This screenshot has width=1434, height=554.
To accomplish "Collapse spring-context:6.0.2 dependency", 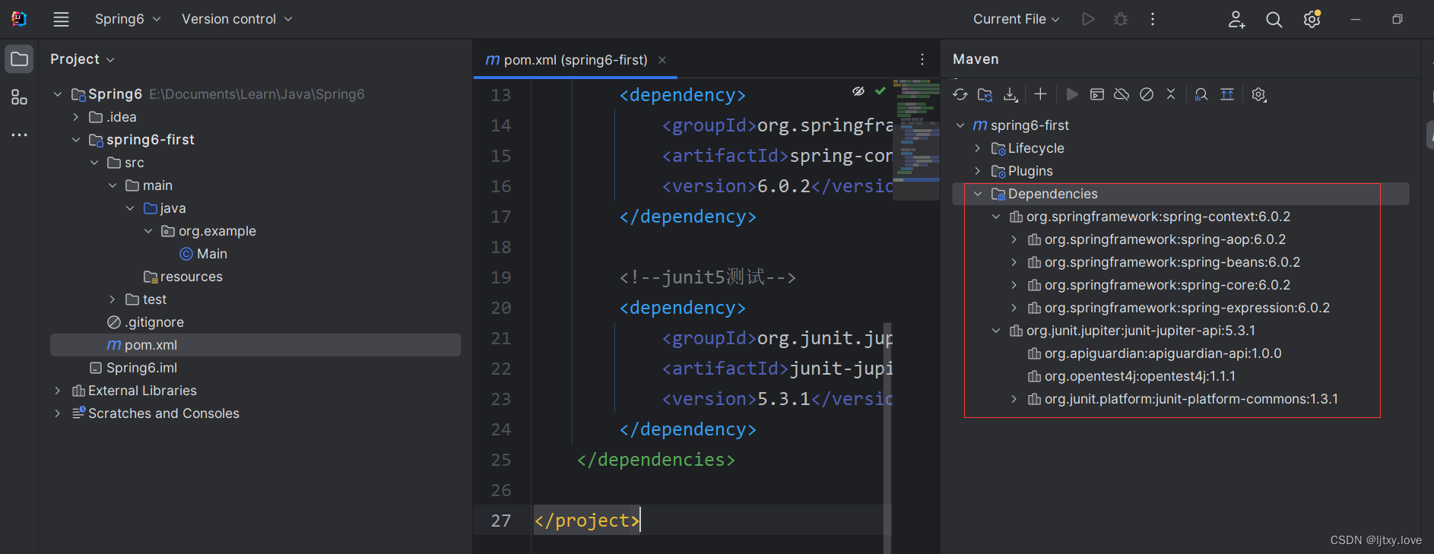I will pos(996,217).
